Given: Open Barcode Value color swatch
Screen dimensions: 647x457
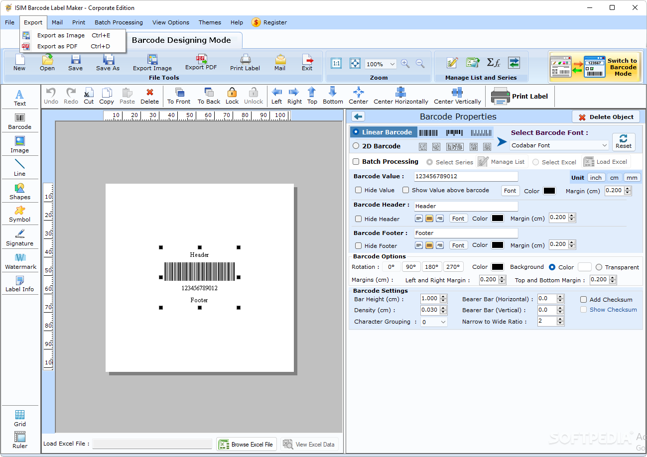Looking at the screenshot, I should [x=549, y=191].
